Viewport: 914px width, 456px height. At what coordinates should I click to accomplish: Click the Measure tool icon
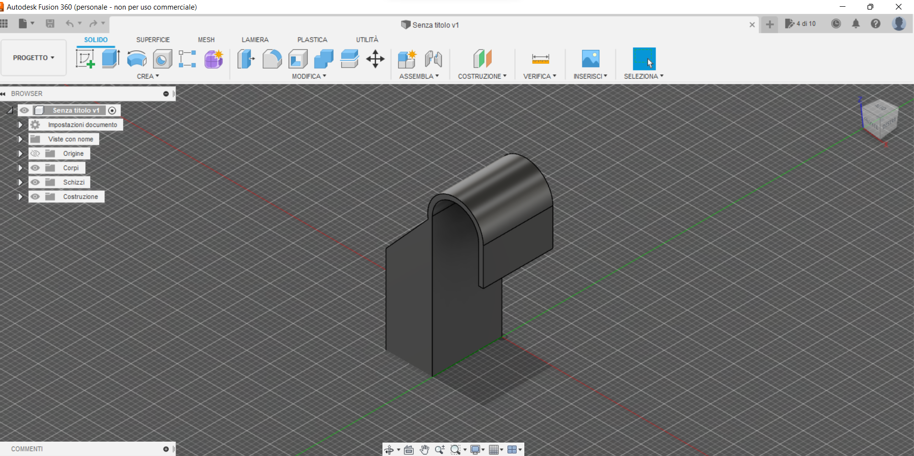point(541,59)
